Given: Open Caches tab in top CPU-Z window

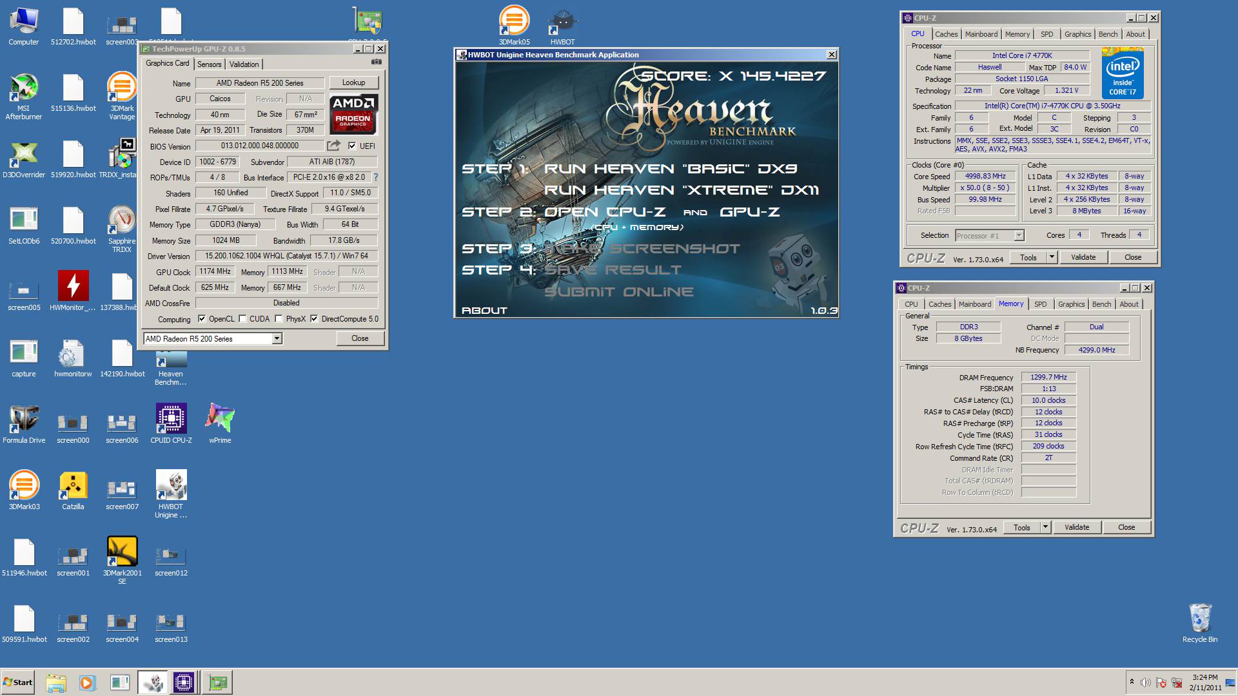Looking at the screenshot, I should click(946, 34).
